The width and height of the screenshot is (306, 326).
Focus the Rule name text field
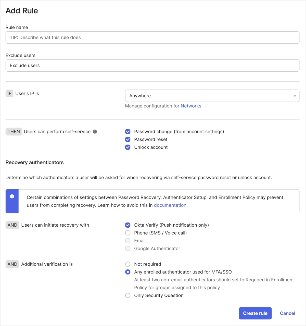tap(152, 37)
